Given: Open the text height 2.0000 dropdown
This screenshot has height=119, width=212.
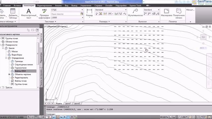Looking at the screenshot, I should (82, 18).
